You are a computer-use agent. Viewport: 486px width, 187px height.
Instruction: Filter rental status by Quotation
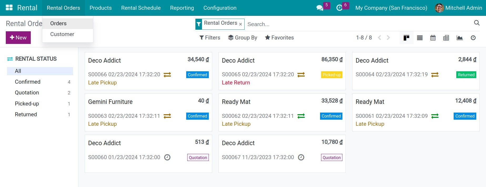pyautogui.click(x=27, y=93)
